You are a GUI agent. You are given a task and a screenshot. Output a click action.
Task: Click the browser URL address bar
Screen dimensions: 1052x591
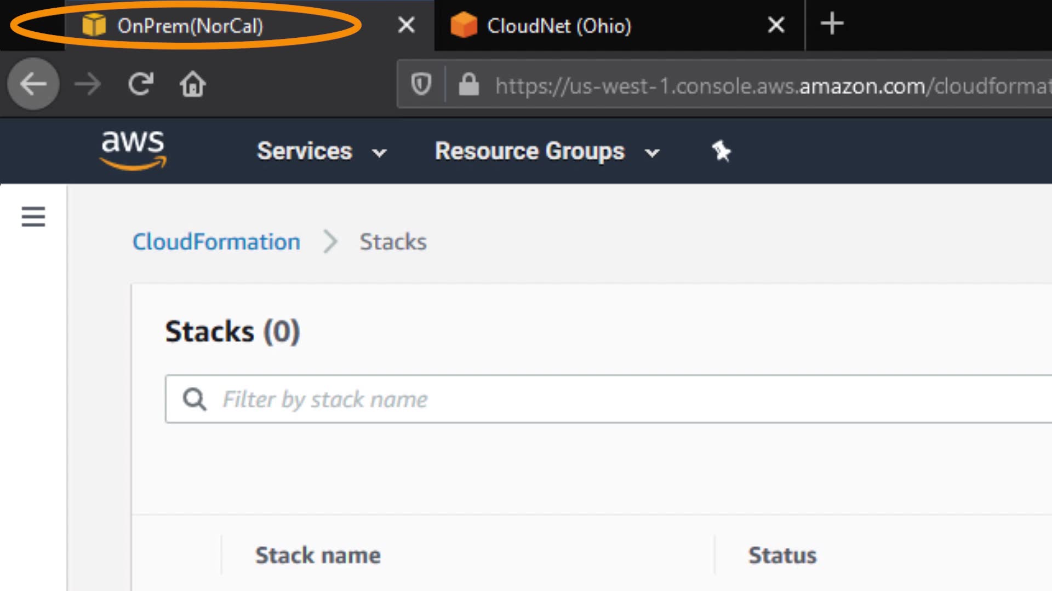coord(767,85)
